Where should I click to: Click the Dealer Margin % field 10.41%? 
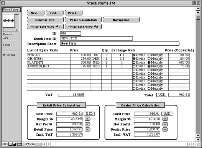(x=147, y=119)
